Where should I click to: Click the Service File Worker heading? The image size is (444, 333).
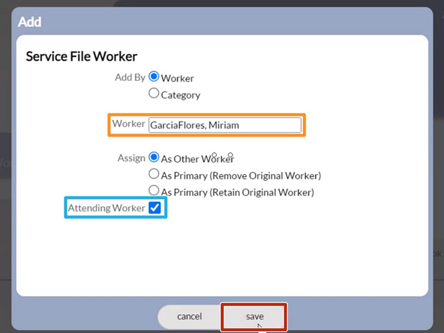pyautogui.click(x=82, y=56)
